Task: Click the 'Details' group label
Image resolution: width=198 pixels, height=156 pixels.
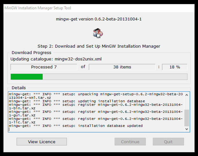Action: pos(19,88)
